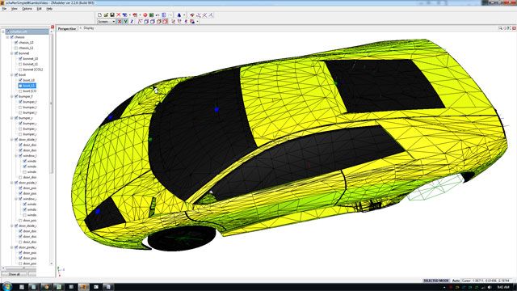This screenshot has width=517, height=291.
Task: Toggle the Y axis lock button
Action: 126,22
